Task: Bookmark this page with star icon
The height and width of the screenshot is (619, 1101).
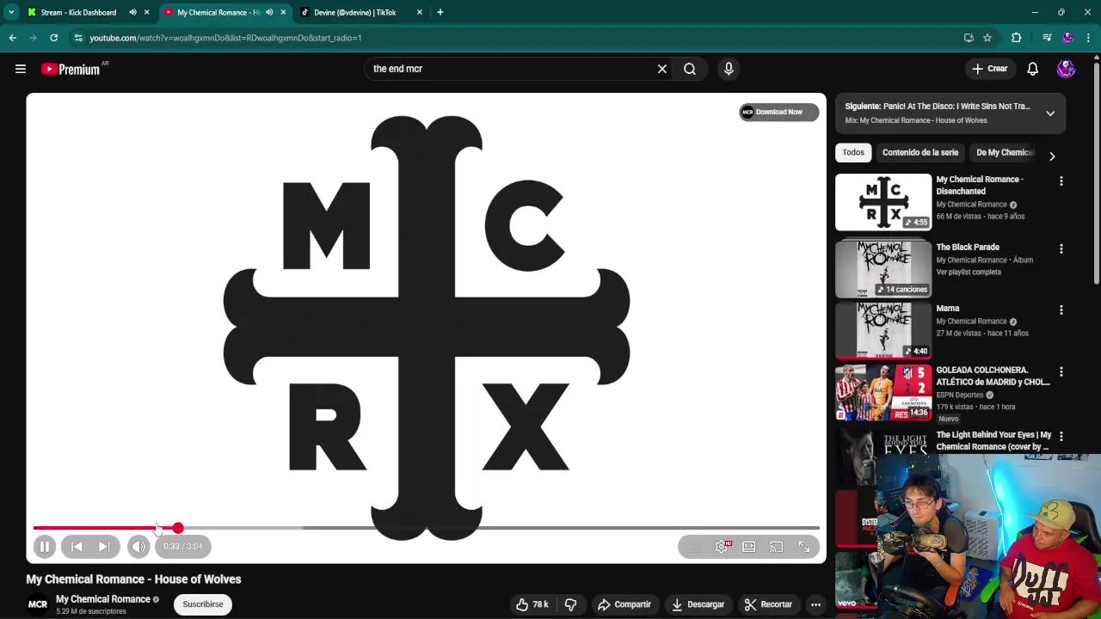Action: coord(987,38)
